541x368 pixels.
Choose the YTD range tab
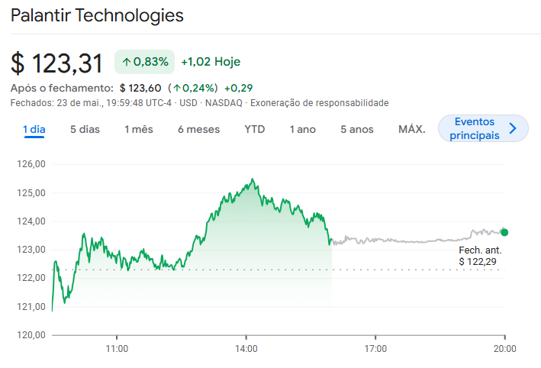pyautogui.click(x=255, y=129)
